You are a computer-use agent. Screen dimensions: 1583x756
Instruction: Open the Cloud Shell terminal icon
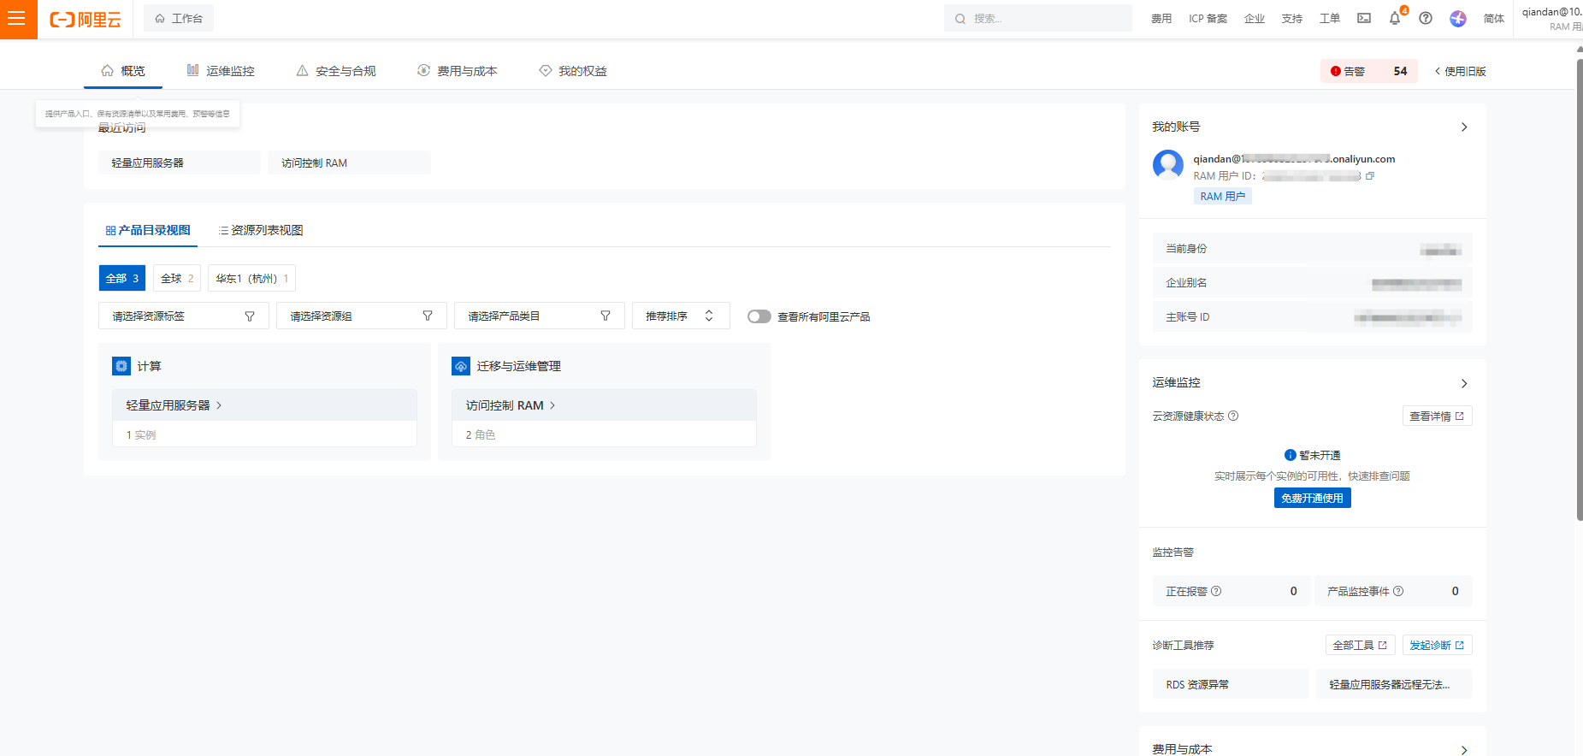click(x=1364, y=19)
